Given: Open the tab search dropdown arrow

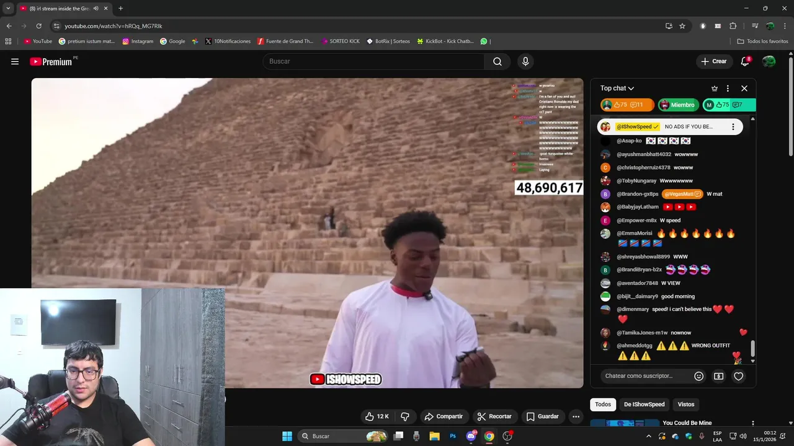Looking at the screenshot, I should pyautogui.click(x=8, y=8).
